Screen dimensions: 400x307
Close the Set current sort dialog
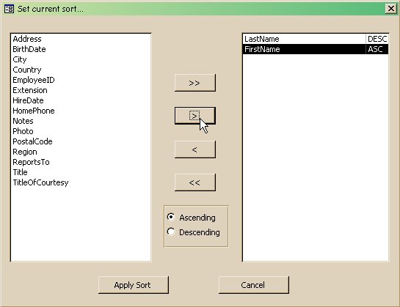pyautogui.click(x=390, y=9)
